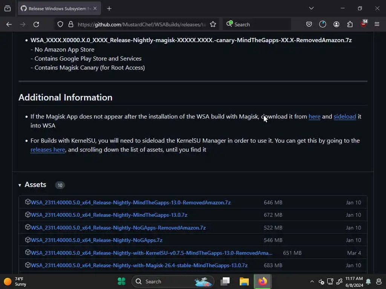386x289 pixels.
Task: Go forward one page
Action: 22,24
